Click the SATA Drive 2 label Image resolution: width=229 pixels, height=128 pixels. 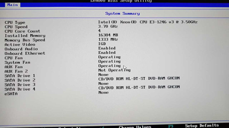tap(20, 80)
